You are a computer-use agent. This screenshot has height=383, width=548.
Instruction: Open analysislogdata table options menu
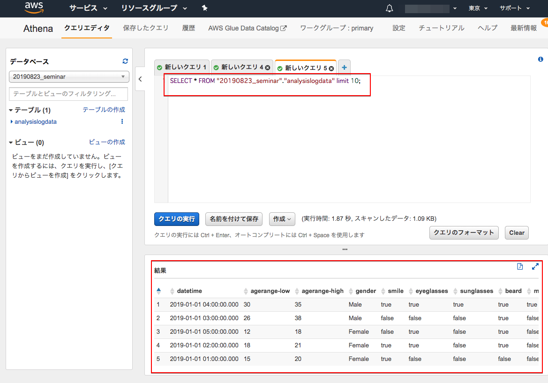coord(122,121)
